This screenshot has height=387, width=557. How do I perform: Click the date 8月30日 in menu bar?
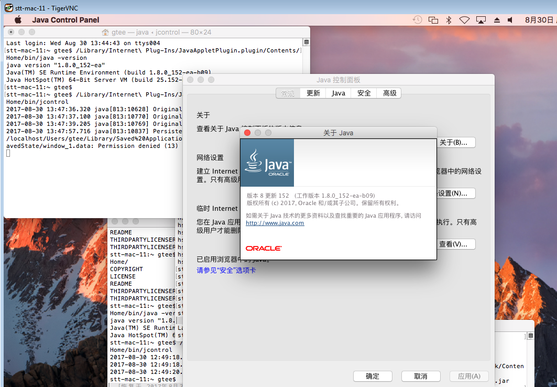tap(539, 20)
